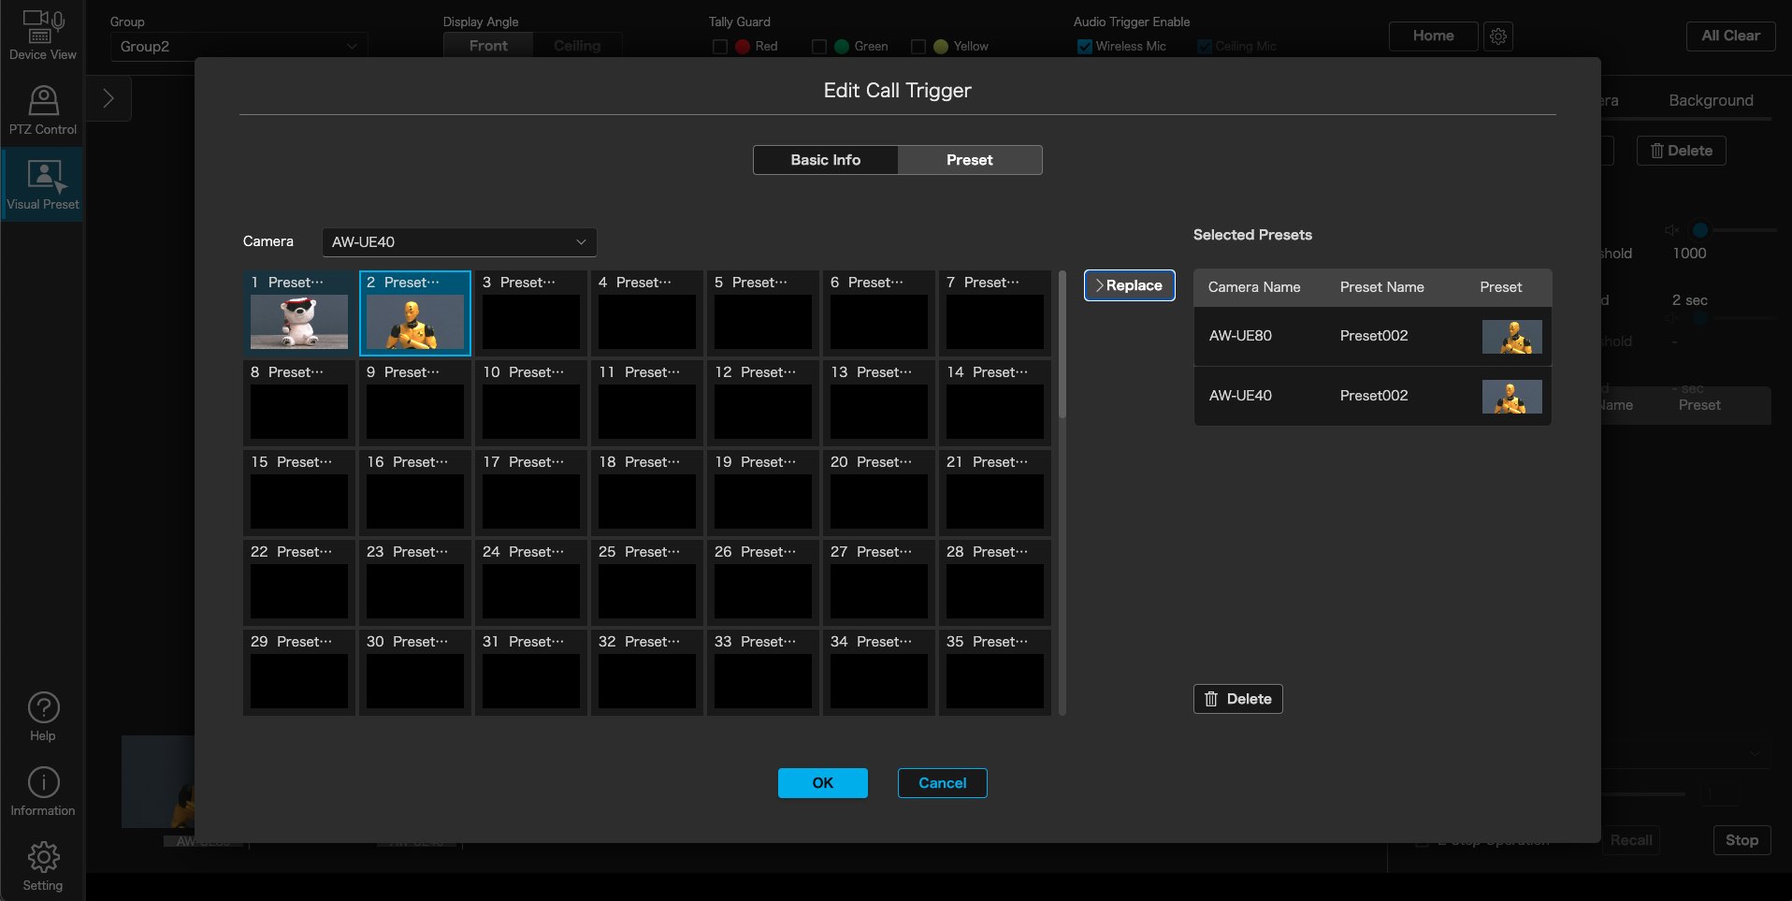1792x901 pixels.
Task: Select empty preset slot 20
Action: click(x=879, y=493)
